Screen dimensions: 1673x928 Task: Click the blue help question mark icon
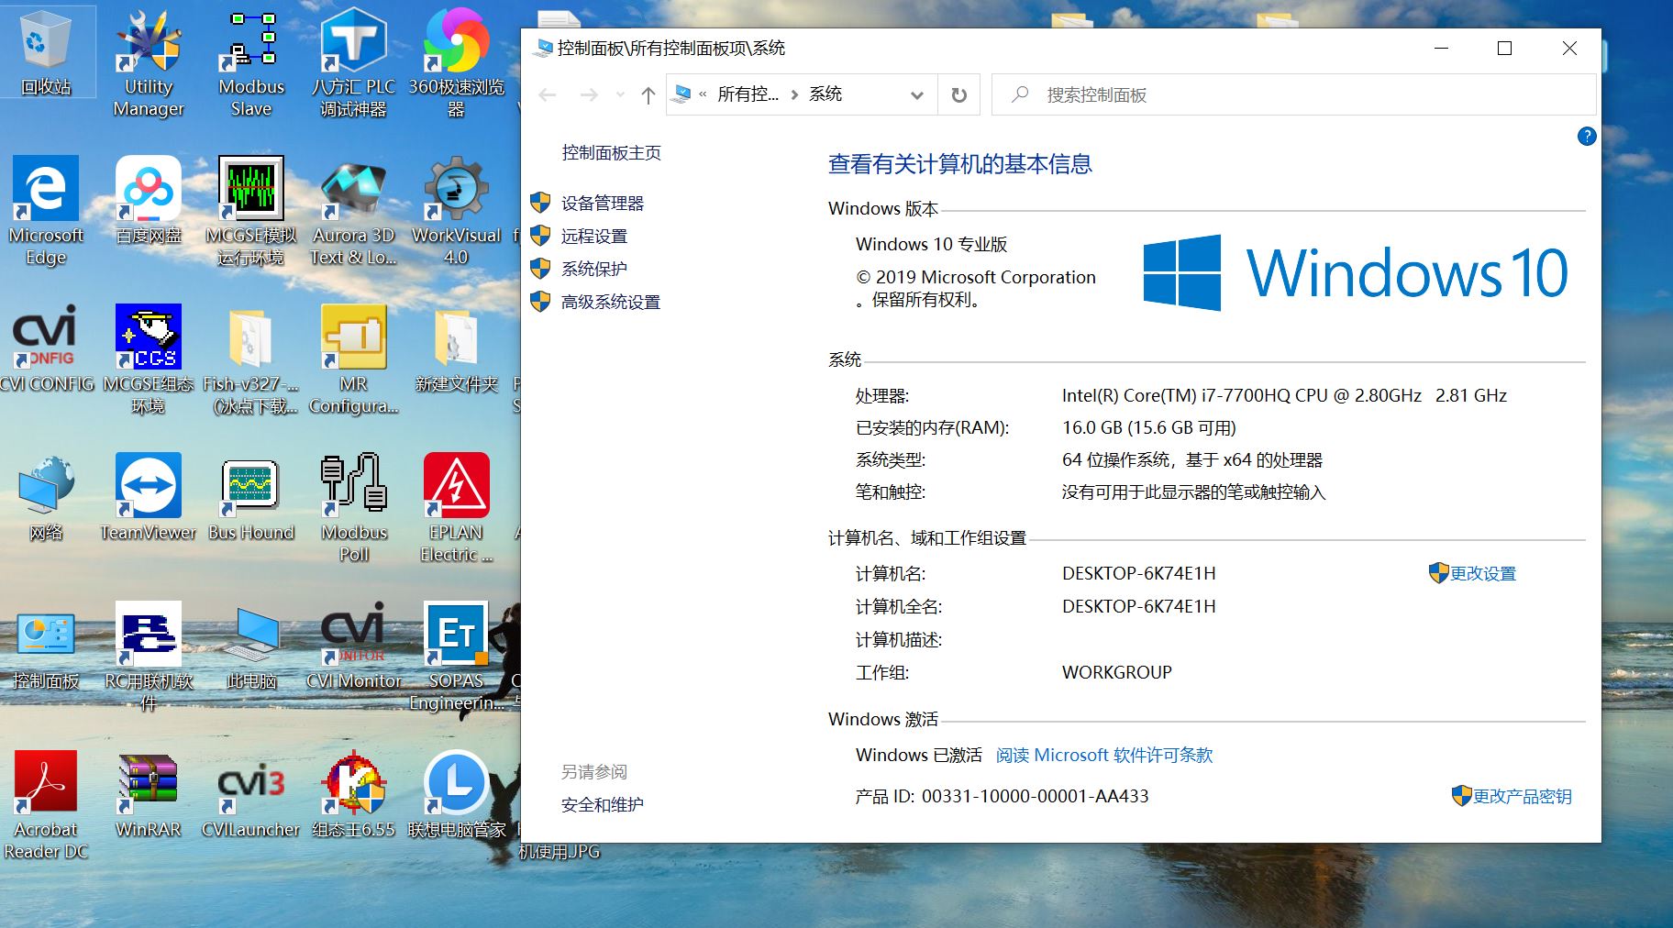(1586, 137)
